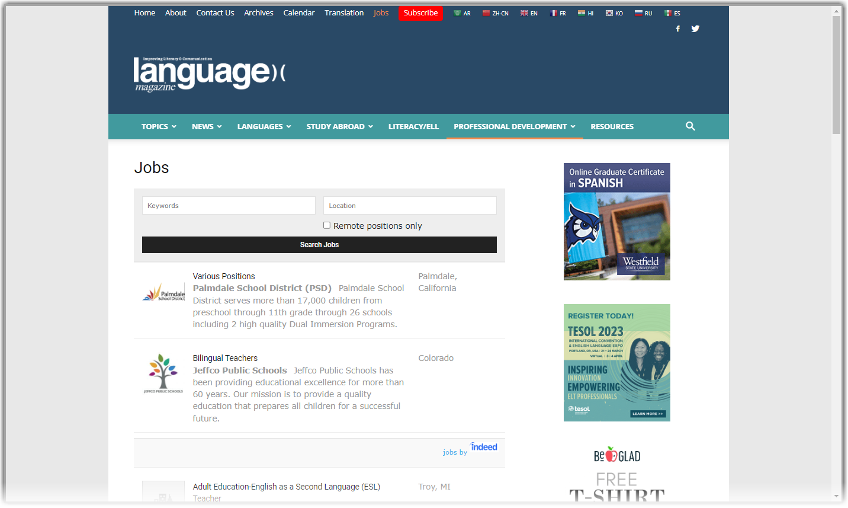The width and height of the screenshot is (848, 508).
Task: Click the 'jobs by' Indeed link
Action: [x=455, y=452]
